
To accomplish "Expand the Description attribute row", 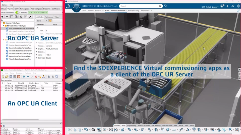I will coord(37,52).
